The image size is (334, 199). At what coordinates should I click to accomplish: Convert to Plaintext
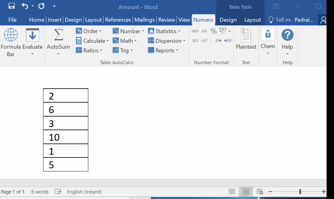coord(246,39)
